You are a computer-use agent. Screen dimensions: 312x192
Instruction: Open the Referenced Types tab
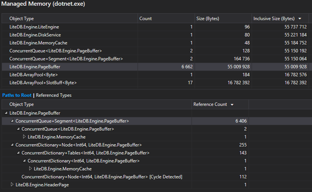[54, 95]
